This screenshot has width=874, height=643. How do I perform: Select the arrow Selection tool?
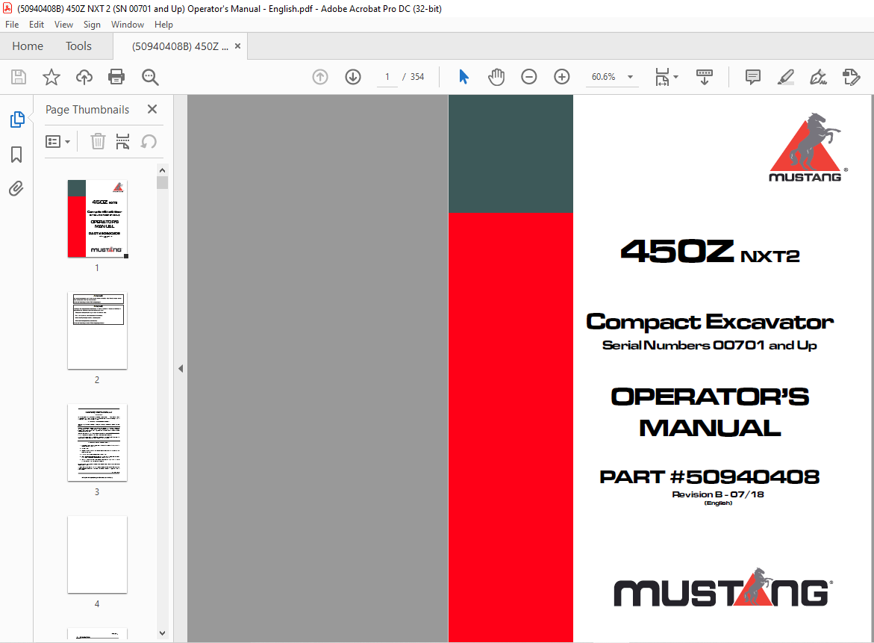click(x=463, y=77)
